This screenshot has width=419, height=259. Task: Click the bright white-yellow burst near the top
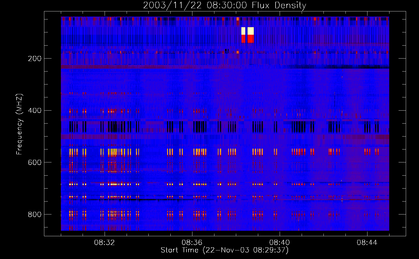(x=248, y=31)
